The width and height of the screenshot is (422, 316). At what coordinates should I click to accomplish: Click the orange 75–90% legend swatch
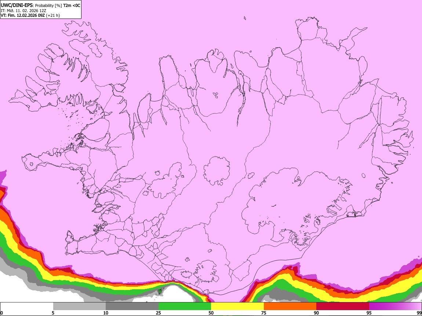pos(290,306)
